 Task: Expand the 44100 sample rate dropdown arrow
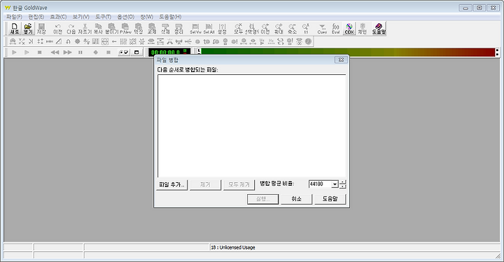coord(335,184)
